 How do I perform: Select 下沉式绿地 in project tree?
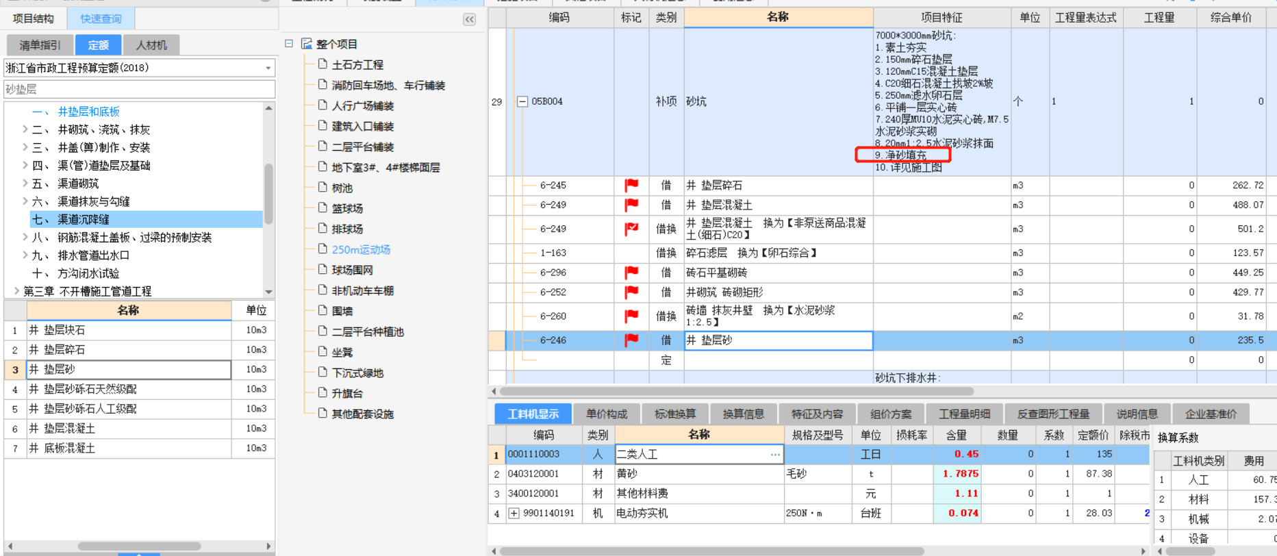click(x=357, y=372)
